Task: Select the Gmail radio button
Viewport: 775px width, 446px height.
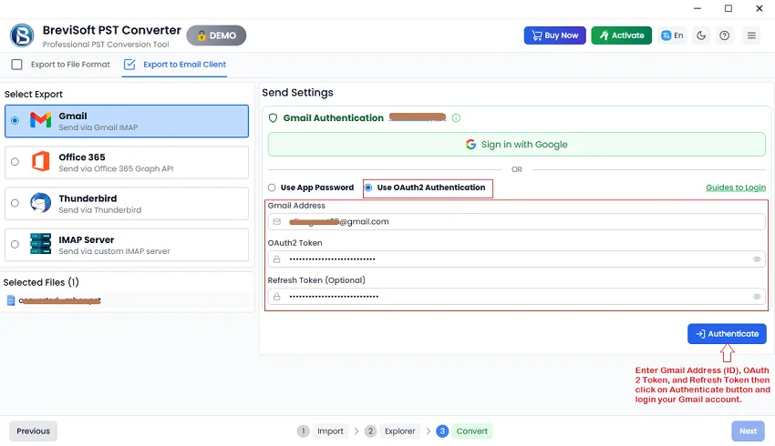Action: tap(15, 120)
